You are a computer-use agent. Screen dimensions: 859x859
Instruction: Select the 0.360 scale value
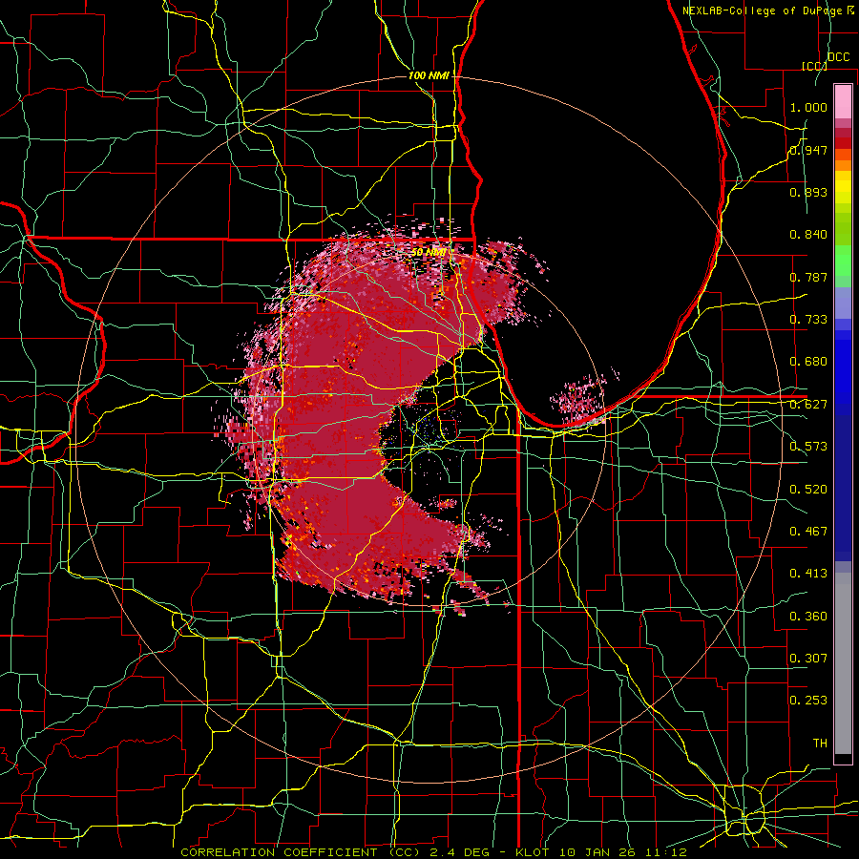click(808, 616)
